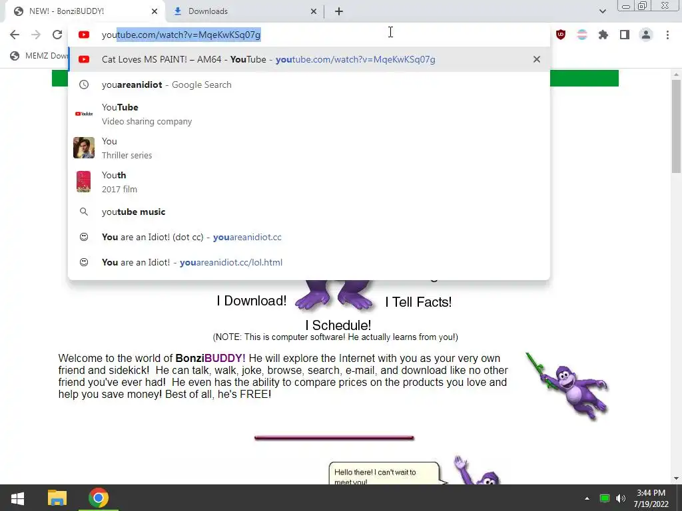Viewport: 682px width, 511px height.
Task: Go back using the browser back arrow
Action: click(x=15, y=35)
